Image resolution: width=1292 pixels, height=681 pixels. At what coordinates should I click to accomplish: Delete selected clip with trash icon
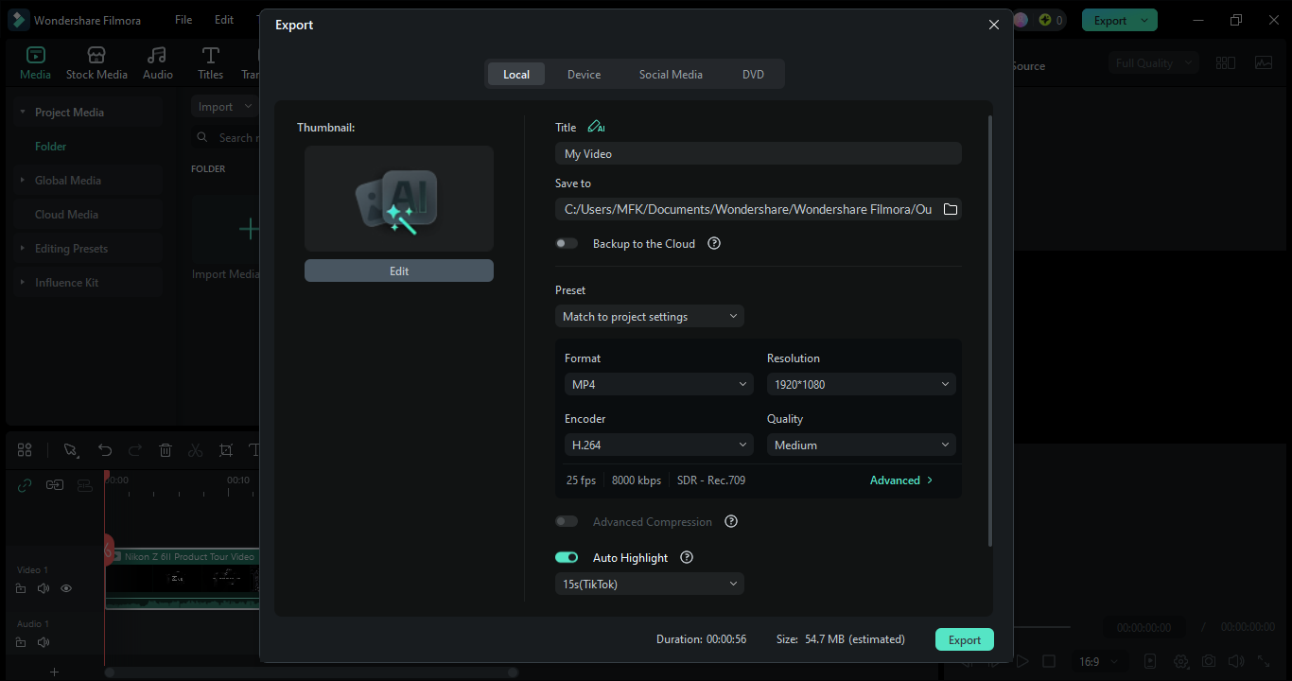click(x=166, y=450)
